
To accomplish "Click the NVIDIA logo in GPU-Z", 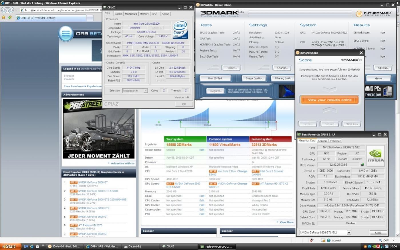I will [x=375, y=156].
